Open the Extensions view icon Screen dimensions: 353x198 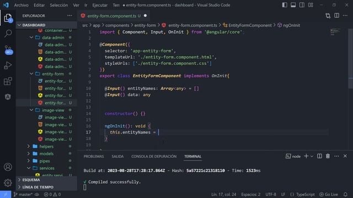pos(8,81)
